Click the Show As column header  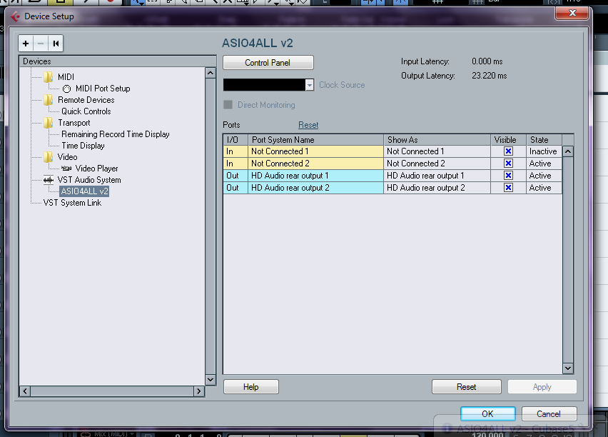point(437,140)
